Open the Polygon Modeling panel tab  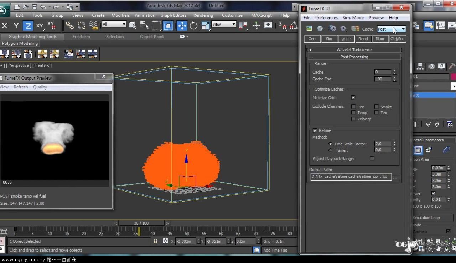point(20,43)
